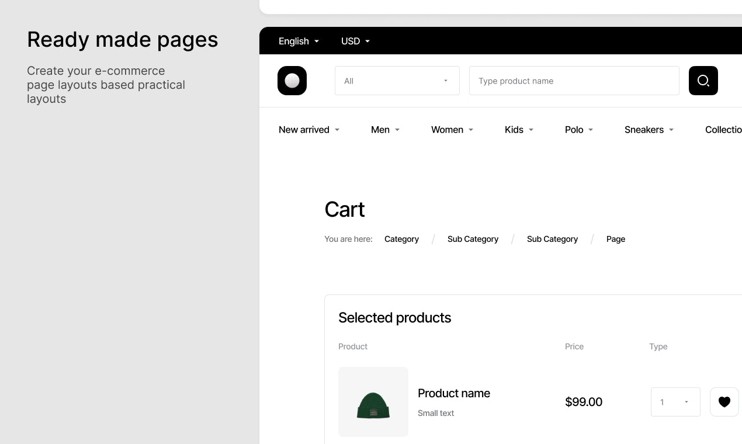Click the Product name title

click(x=453, y=393)
